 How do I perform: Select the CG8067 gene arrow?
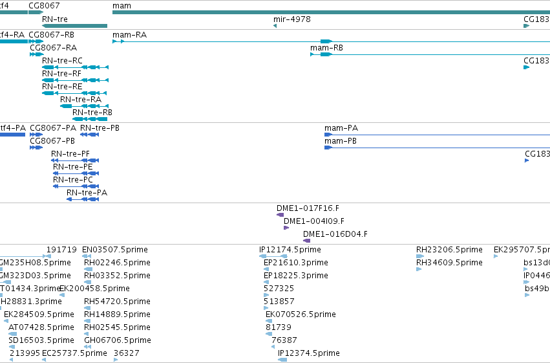coord(36,12)
